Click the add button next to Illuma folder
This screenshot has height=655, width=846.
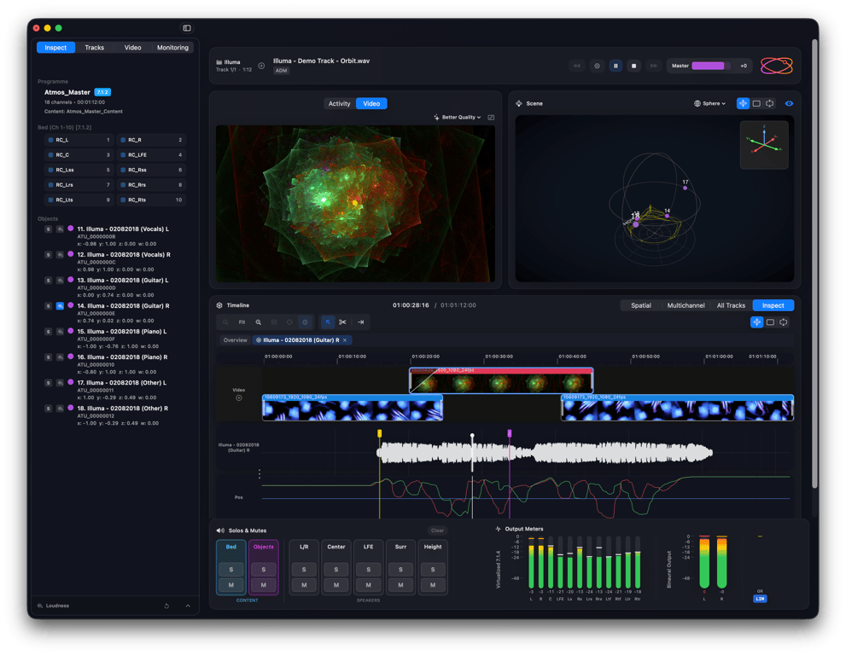pos(261,66)
